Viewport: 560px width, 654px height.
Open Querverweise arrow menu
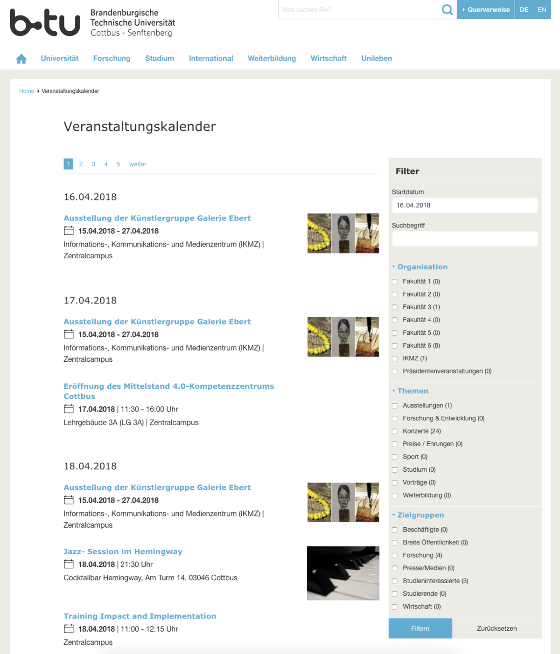[485, 10]
